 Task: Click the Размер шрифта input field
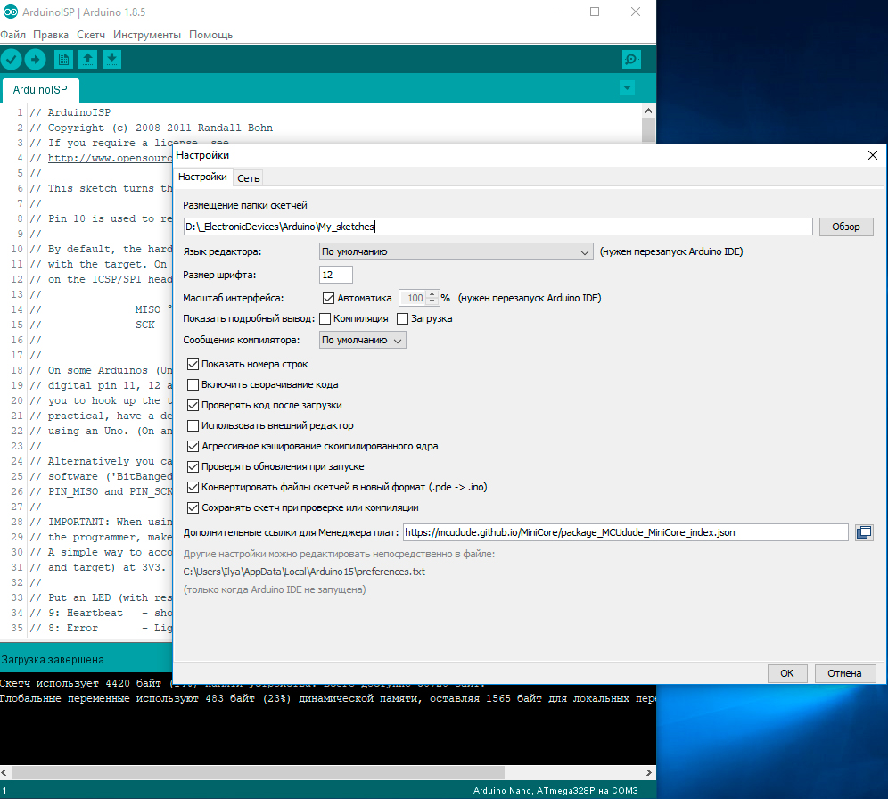click(x=336, y=275)
